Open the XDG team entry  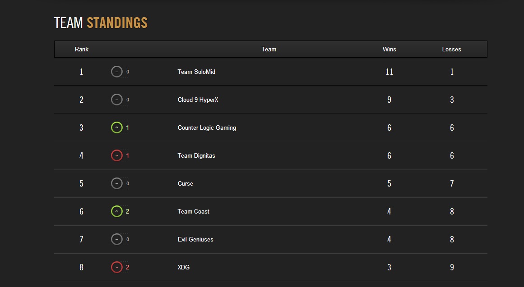[183, 267]
